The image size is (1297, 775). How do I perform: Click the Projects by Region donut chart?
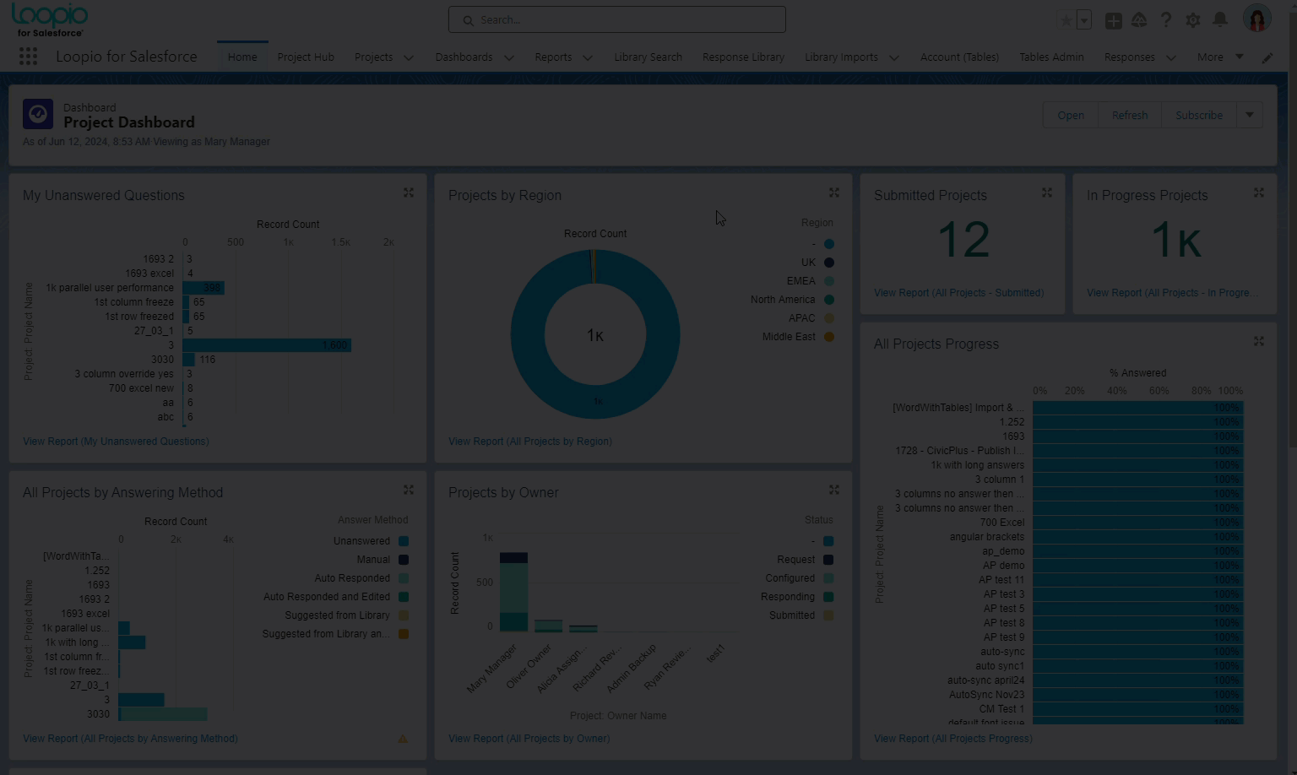[595, 334]
